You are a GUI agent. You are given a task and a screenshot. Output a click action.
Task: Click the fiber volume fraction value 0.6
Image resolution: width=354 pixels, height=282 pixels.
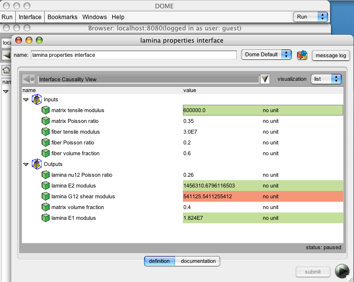click(187, 154)
